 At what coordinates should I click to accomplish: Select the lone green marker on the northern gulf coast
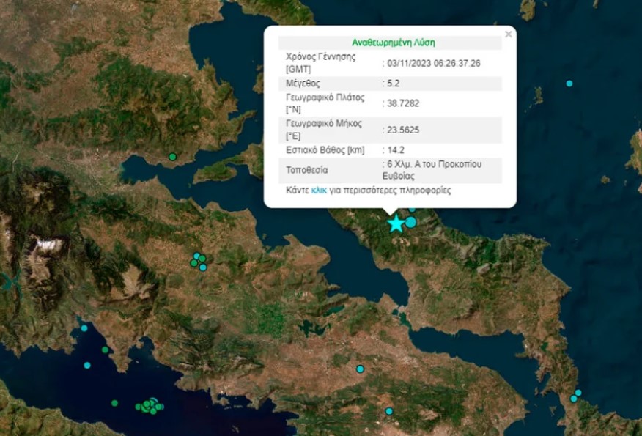click(173, 157)
